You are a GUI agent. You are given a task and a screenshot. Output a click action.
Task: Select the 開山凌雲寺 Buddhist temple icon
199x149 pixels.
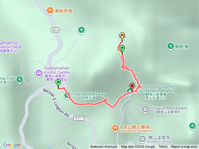[x=142, y=139]
